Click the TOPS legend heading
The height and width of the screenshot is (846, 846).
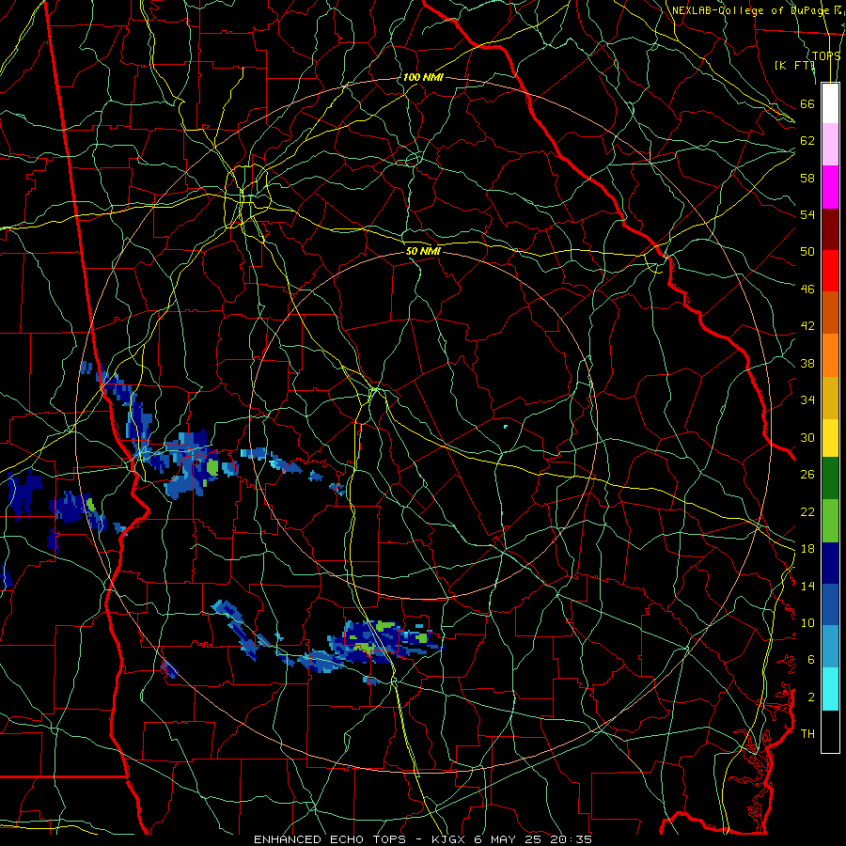tap(826, 55)
